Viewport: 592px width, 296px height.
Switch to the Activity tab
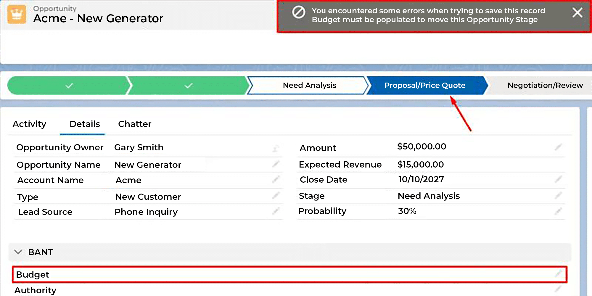[x=29, y=124]
